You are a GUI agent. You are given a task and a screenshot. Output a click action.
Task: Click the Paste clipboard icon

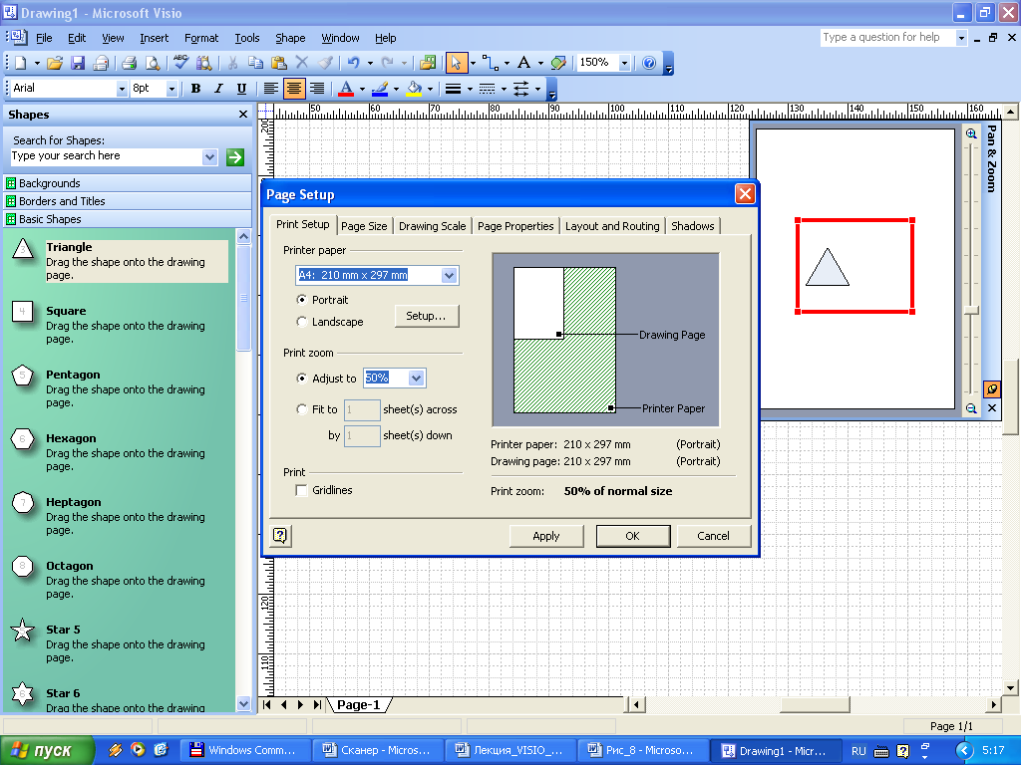(279, 63)
